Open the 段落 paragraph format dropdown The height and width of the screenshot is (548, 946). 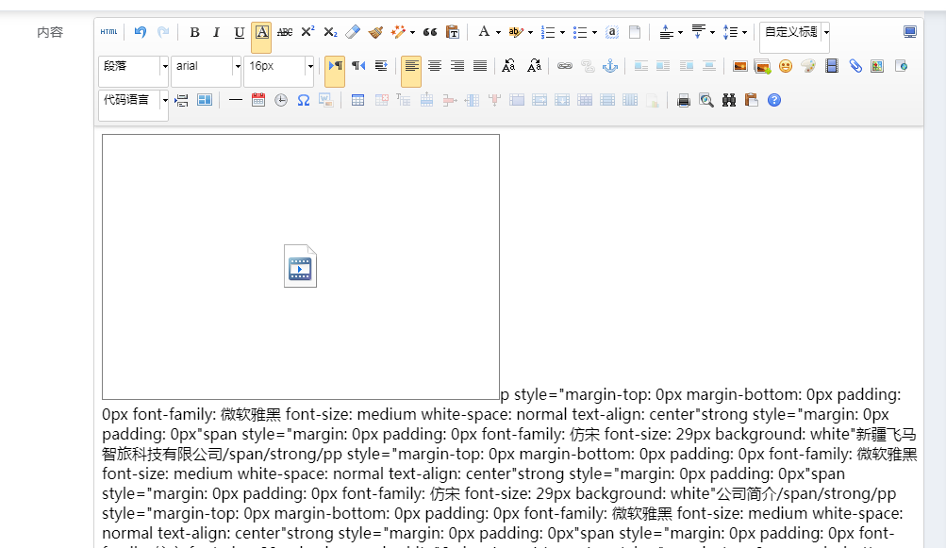point(133,66)
